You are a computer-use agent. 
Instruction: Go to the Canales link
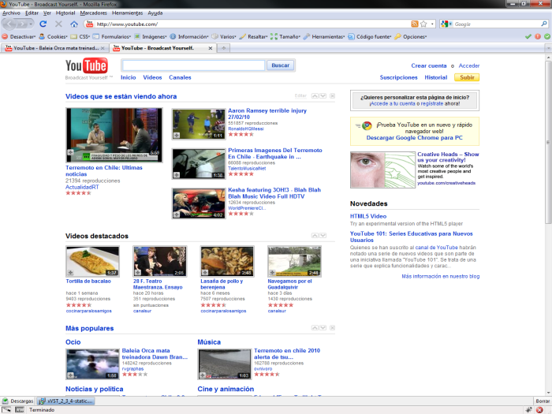click(180, 77)
